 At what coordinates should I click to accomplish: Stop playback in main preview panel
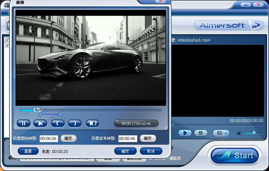[x=201, y=133]
